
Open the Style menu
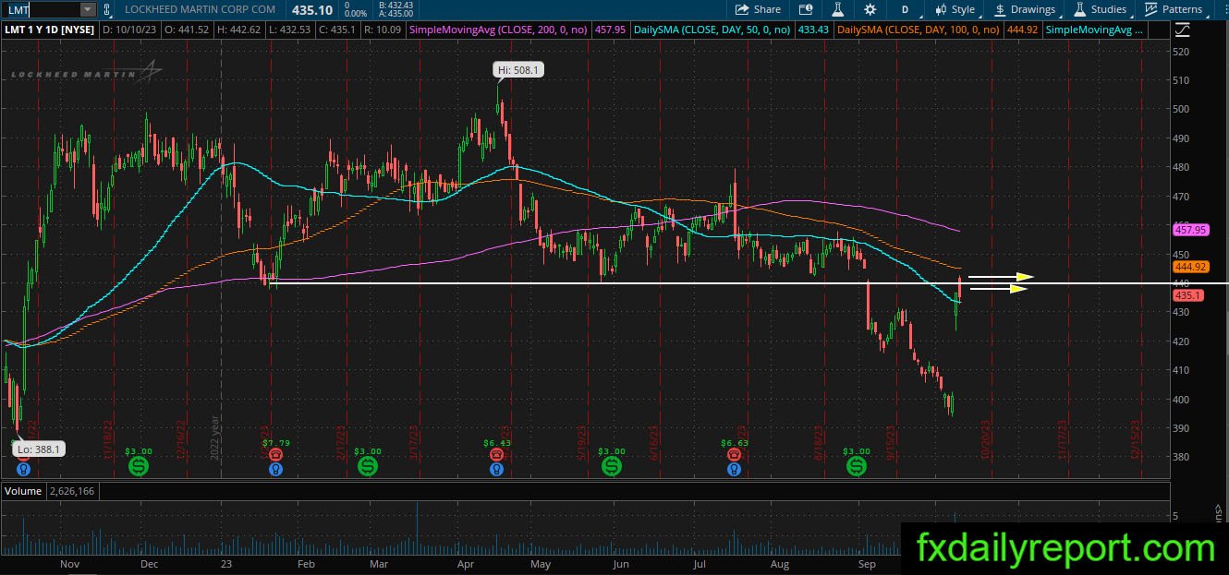pos(955,9)
